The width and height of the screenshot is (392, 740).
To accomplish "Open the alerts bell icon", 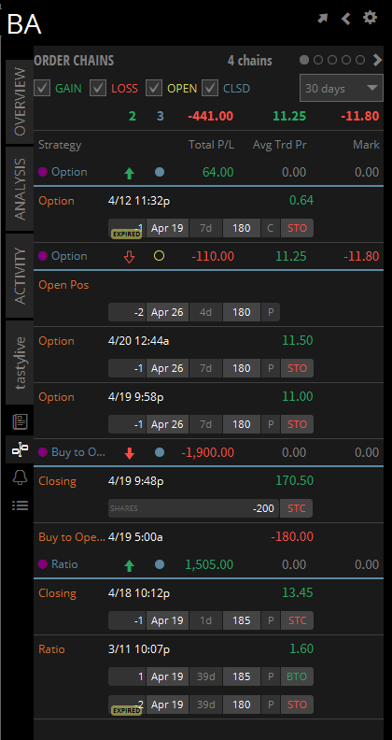I will [x=20, y=477].
